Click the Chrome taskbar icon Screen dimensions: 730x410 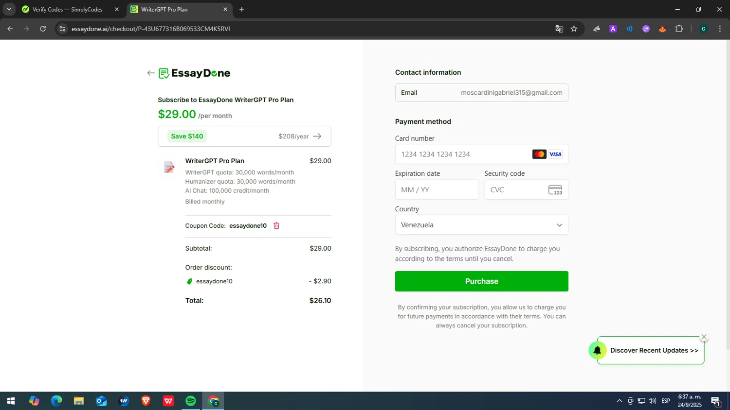pos(213,401)
